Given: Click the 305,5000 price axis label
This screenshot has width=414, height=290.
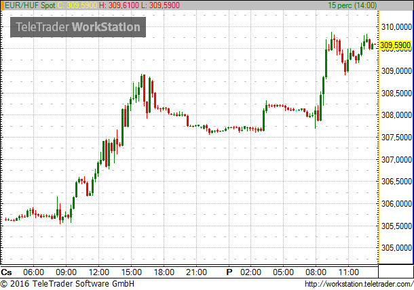Looking at the screenshot, I should pyautogui.click(x=396, y=226).
